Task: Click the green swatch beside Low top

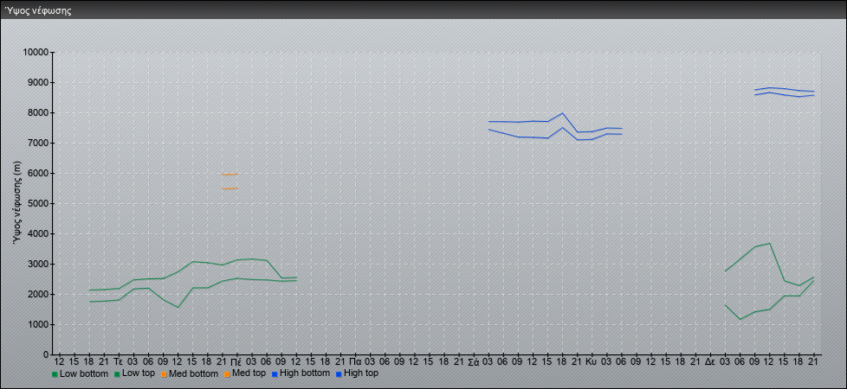Action: 117,374
